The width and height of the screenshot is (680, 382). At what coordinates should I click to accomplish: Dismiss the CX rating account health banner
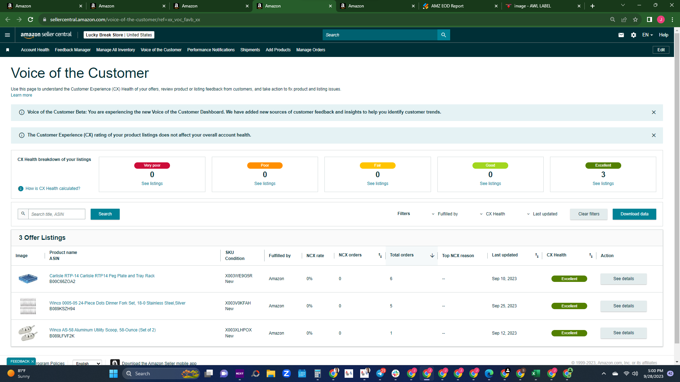pos(654,135)
